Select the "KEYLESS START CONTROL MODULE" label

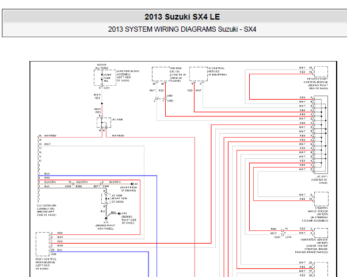[x=317, y=81]
